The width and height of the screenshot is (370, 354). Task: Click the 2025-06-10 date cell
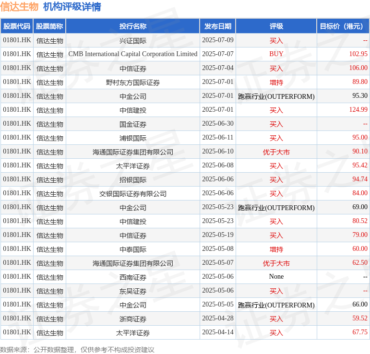pos(218,152)
